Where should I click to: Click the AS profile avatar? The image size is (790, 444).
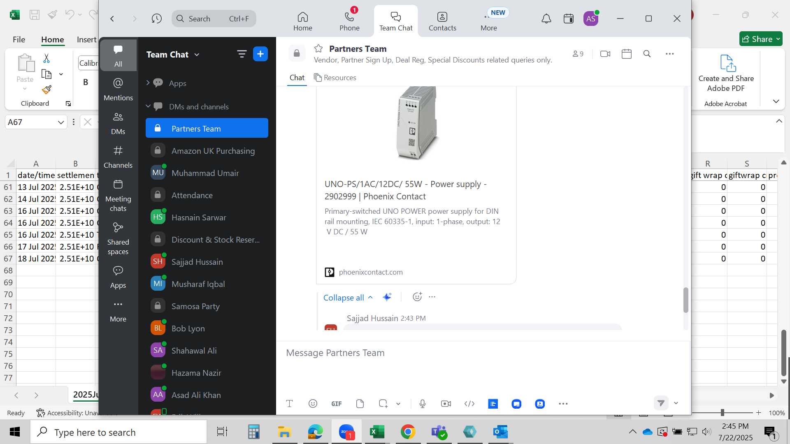591,18
